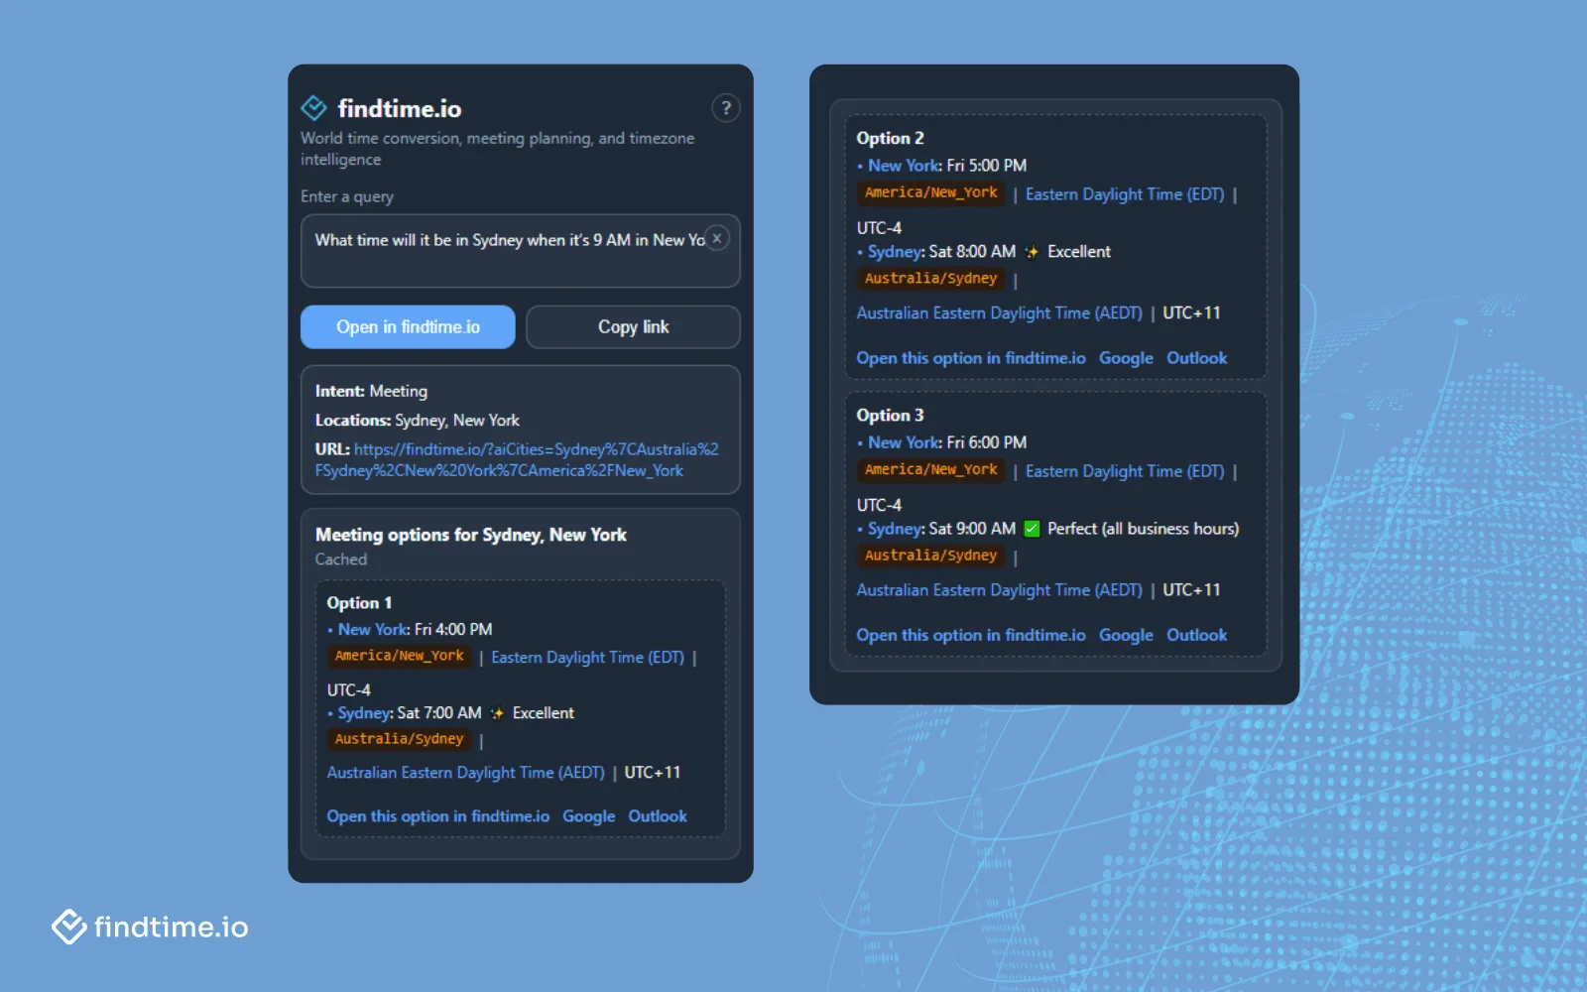Viewport: 1587px width, 992px height.
Task: Click the green checkmark icon in Option 3
Action: [x=1031, y=528]
